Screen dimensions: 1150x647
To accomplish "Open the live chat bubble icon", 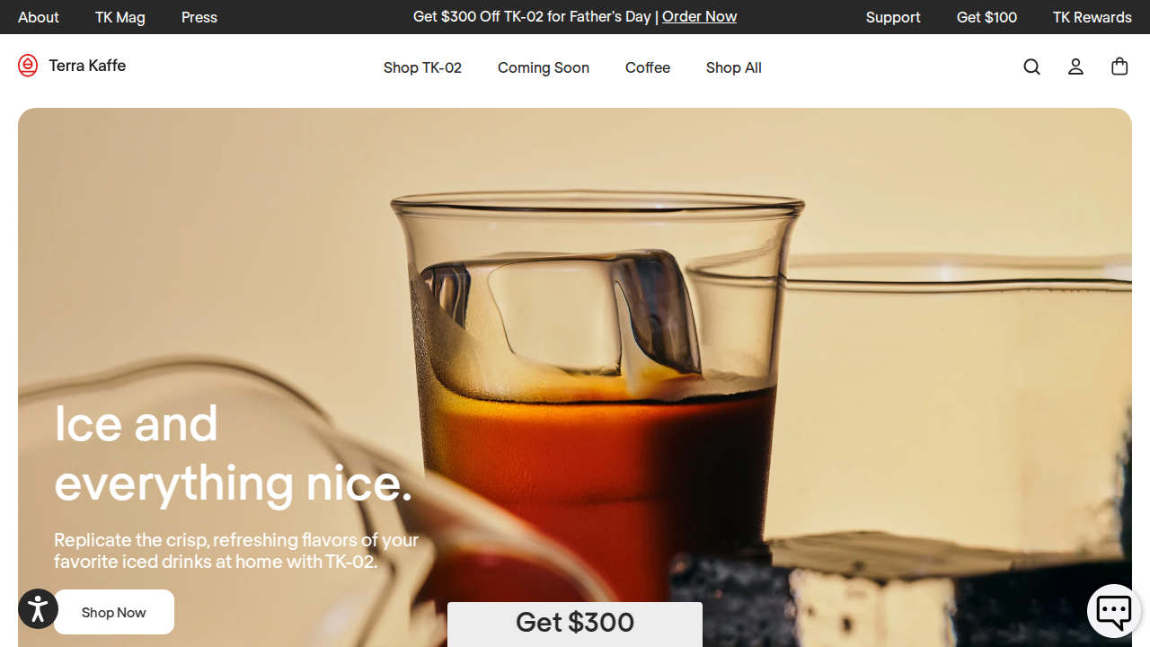I will [1114, 611].
